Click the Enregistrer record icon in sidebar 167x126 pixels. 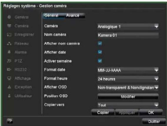click(9, 35)
